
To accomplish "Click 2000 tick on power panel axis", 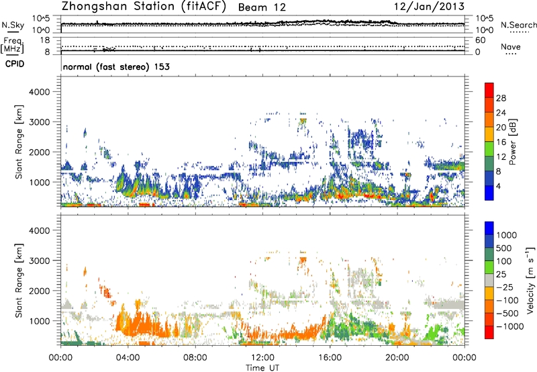I will [x=39, y=152].
